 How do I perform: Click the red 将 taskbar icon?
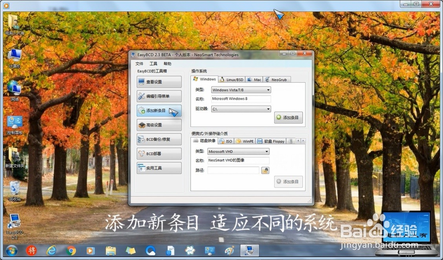click(x=31, y=250)
